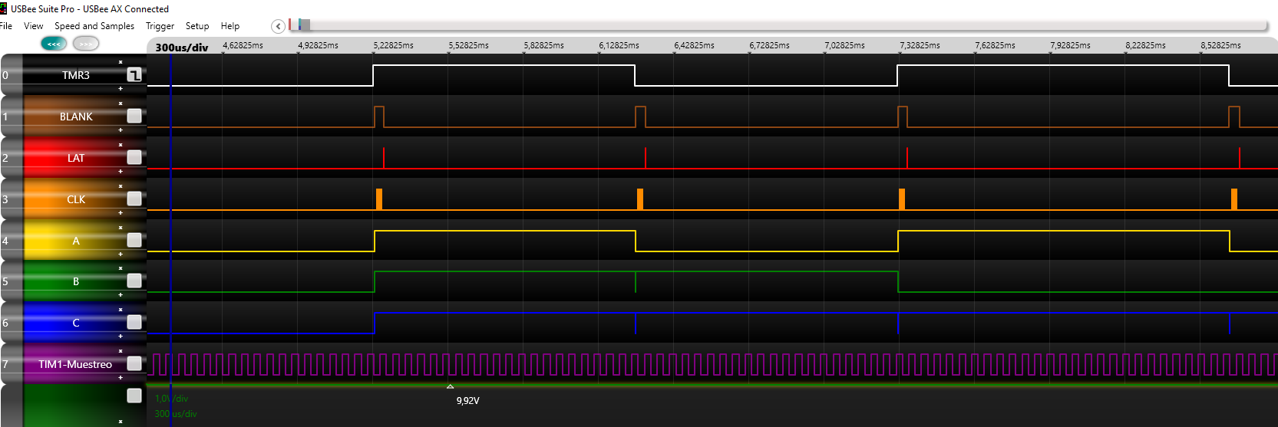Toggle the trigger box on LAT channel
This screenshot has height=427, width=1278.
[134, 157]
